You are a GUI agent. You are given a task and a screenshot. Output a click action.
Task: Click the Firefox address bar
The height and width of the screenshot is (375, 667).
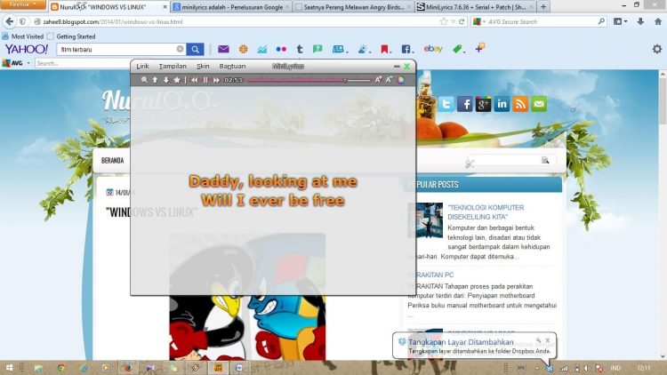[238, 21]
